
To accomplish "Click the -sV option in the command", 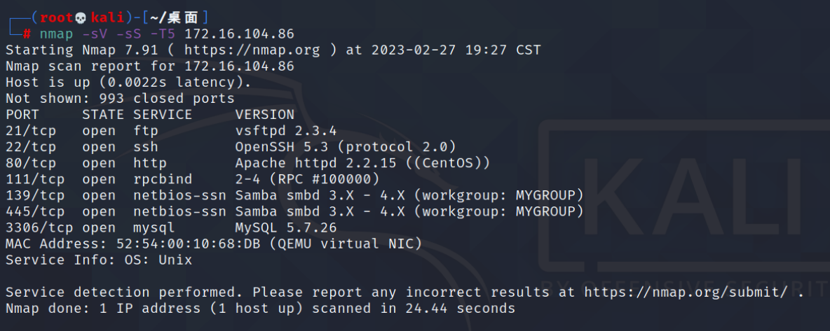I will click(95, 34).
